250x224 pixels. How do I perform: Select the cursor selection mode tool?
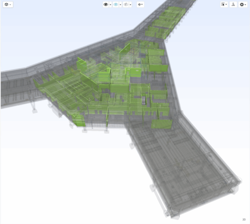tap(223, 4)
